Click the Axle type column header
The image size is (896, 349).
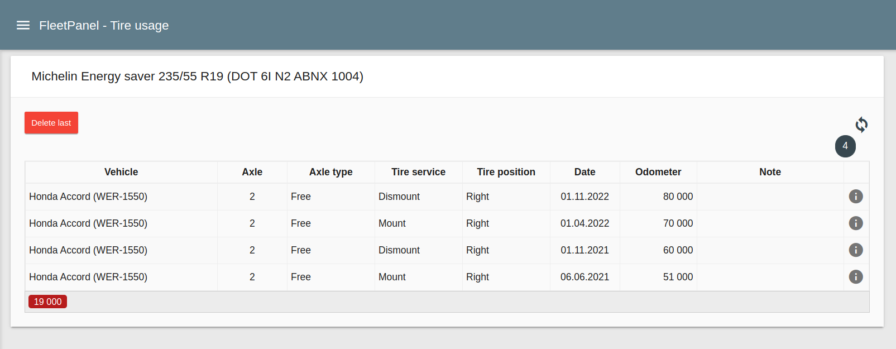[330, 172]
